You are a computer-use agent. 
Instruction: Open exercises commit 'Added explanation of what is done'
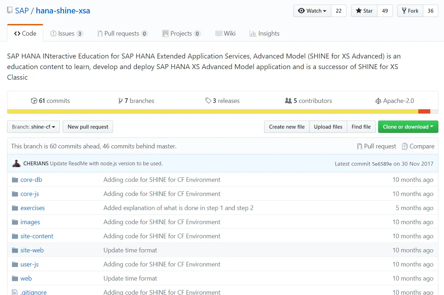click(x=179, y=208)
